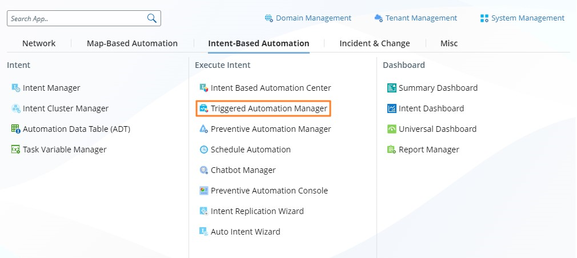Switch to the Network tab
Screen dimensions: 577x258
click(39, 43)
